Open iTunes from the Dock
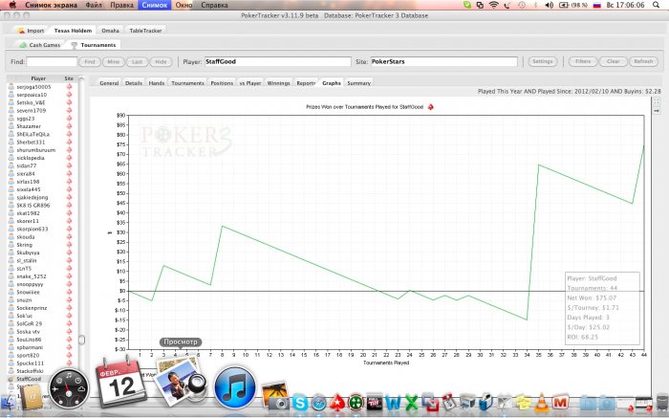Screen dimensions: 669x418 click(x=235, y=387)
